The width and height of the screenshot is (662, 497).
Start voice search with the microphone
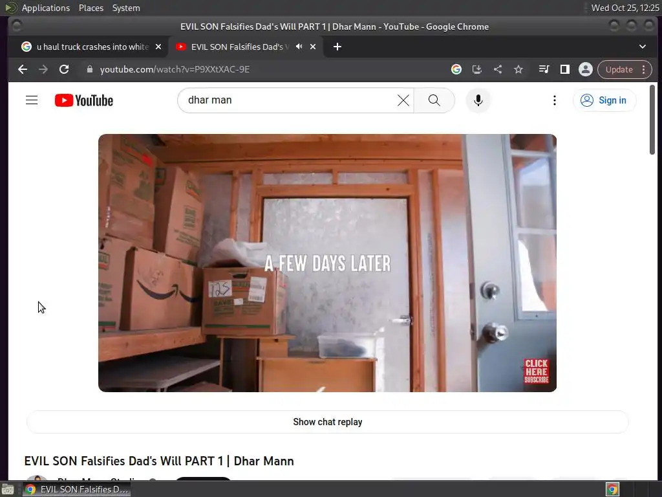pyautogui.click(x=478, y=100)
